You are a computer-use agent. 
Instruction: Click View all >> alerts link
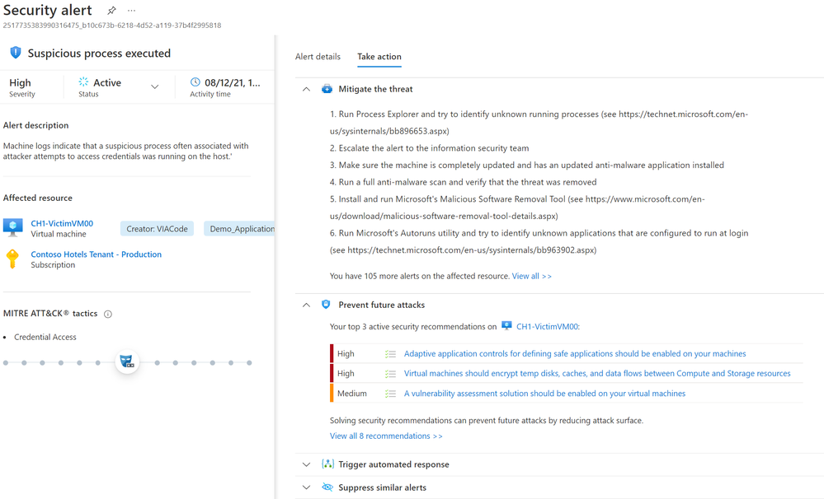(x=532, y=276)
